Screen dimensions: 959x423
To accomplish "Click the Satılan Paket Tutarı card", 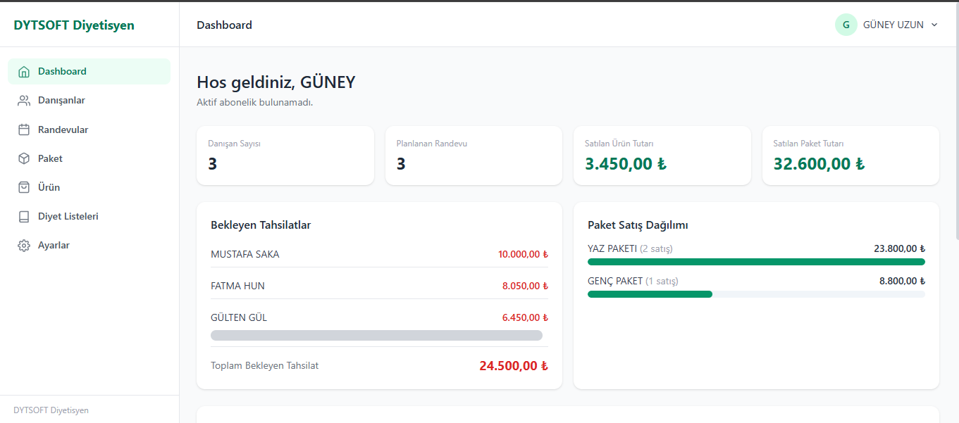I will pyautogui.click(x=850, y=156).
